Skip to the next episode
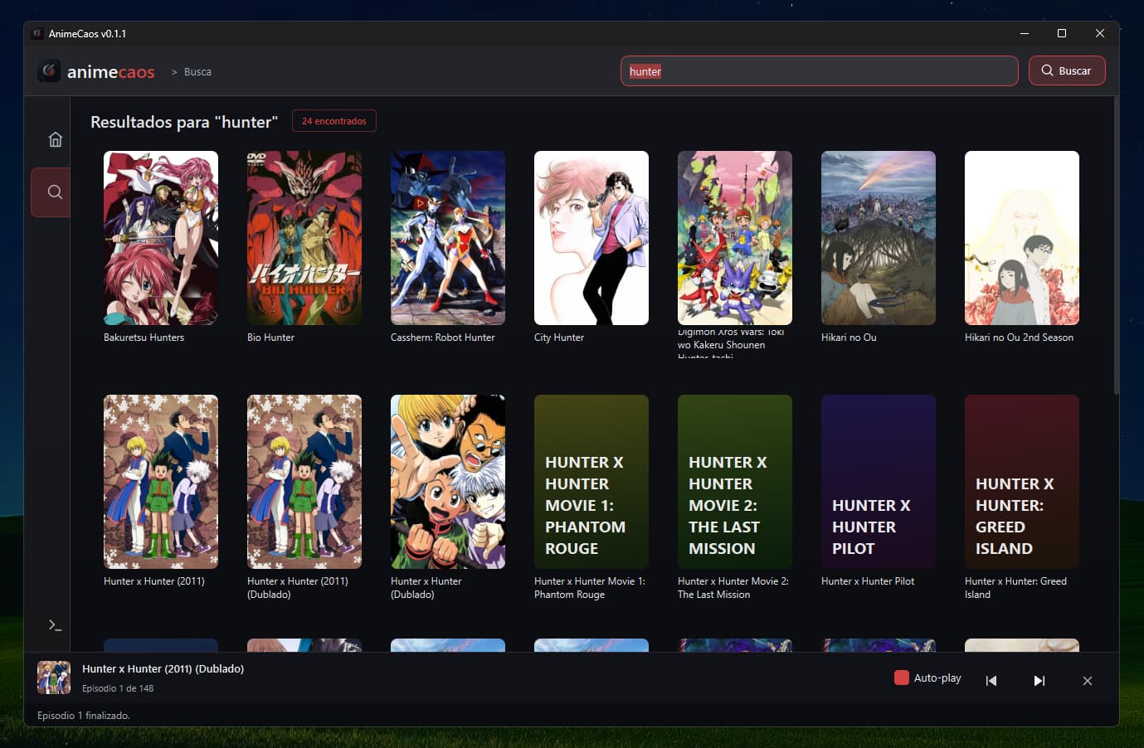The height and width of the screenshot is (748, 1144). coord(1039,680)
